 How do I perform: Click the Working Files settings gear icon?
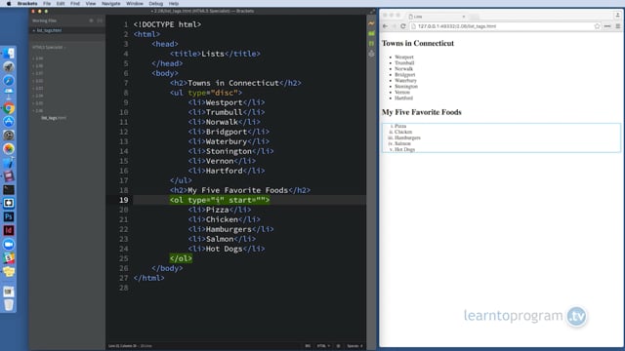[x=91, y=20]
